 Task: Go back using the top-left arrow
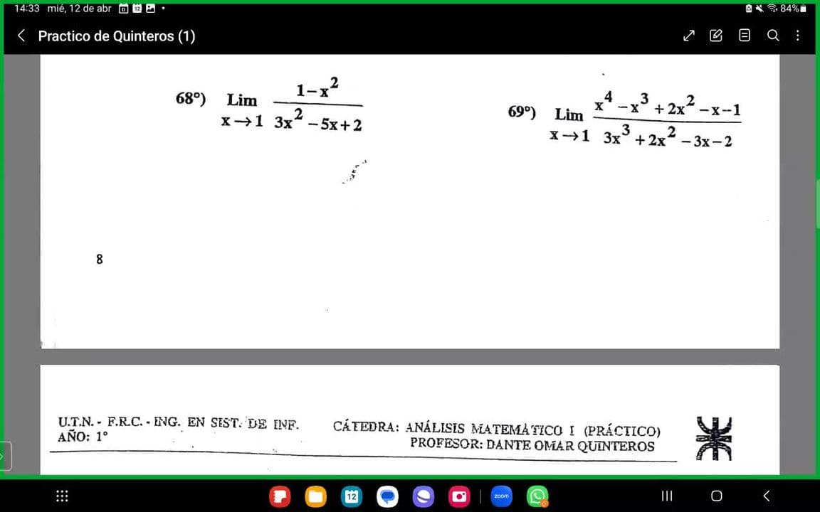[21, 36]
